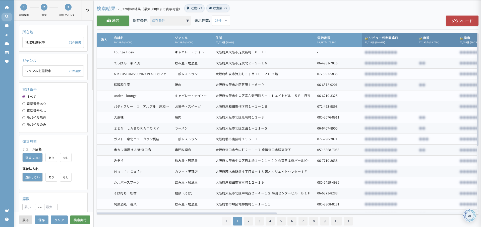Open the table list sidebar icon
Image resolution: width=481 pixels, height=227 pixels.
(x=7, y=53)
